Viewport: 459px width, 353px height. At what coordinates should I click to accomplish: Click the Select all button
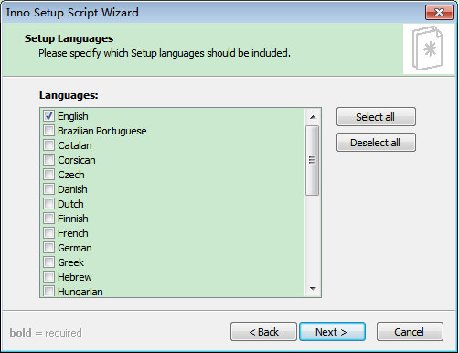pyautogui.click(x=376, y=117)
